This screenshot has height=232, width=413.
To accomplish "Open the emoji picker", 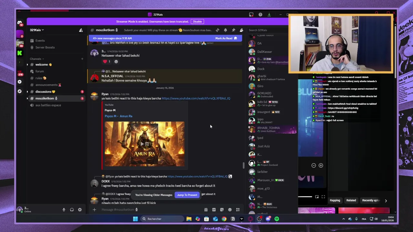I will [x=230, y=210].
